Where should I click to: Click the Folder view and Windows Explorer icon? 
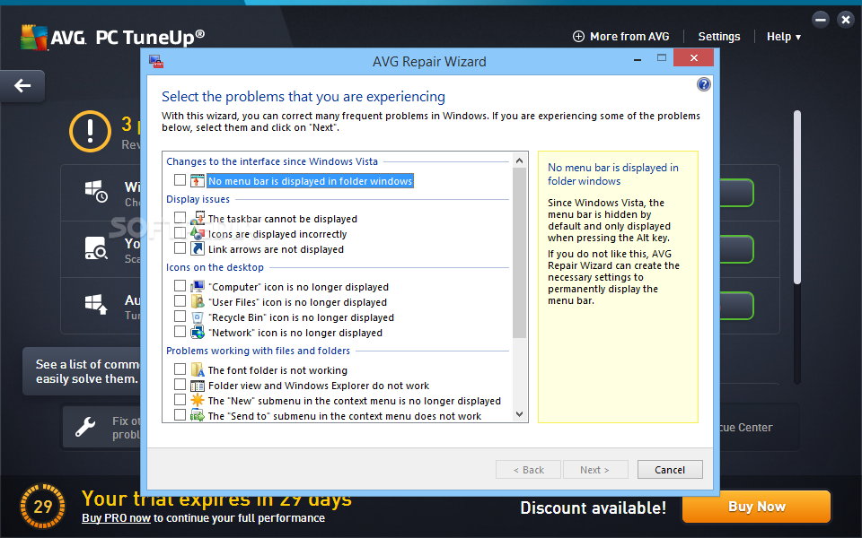(x=198, y=386)
